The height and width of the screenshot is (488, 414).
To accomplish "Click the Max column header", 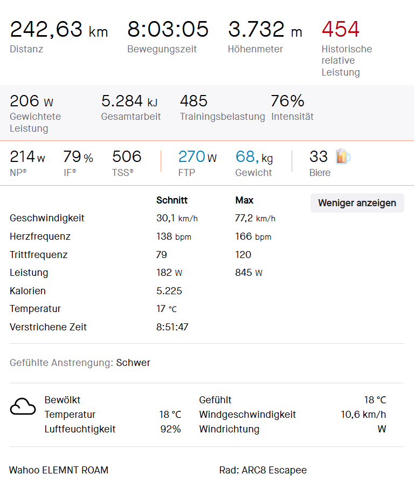I will coord(244,200).
